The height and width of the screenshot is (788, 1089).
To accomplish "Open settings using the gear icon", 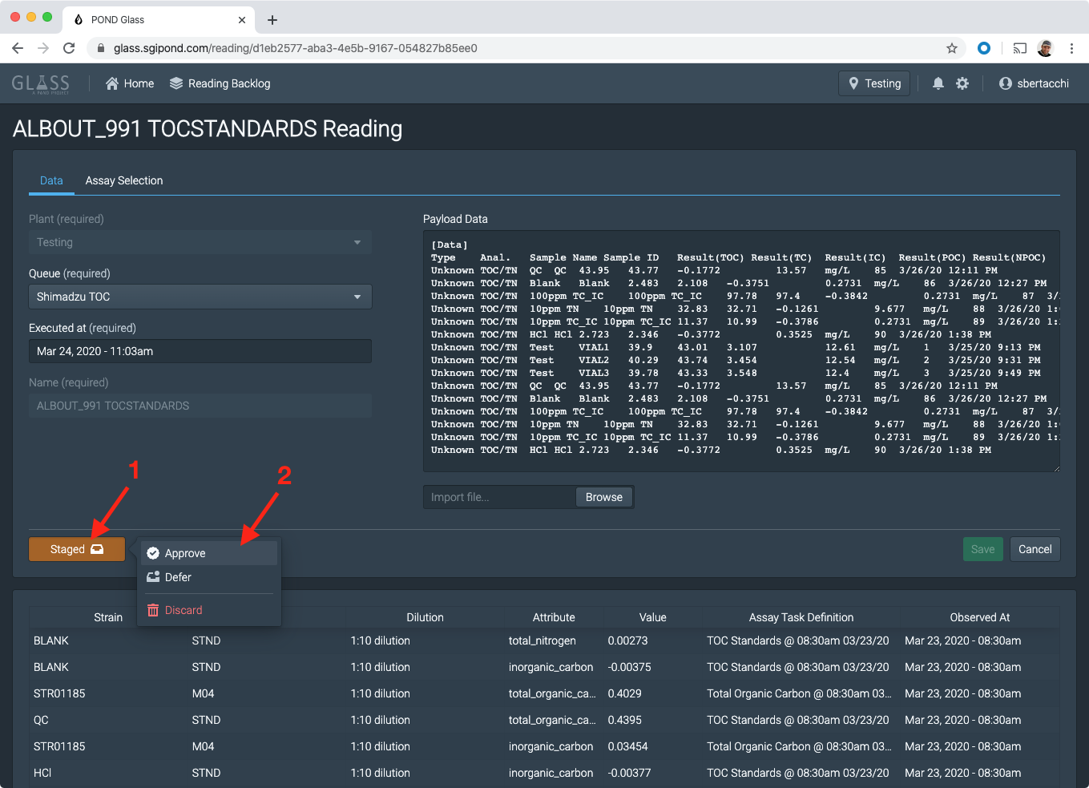I will (962, 83).
